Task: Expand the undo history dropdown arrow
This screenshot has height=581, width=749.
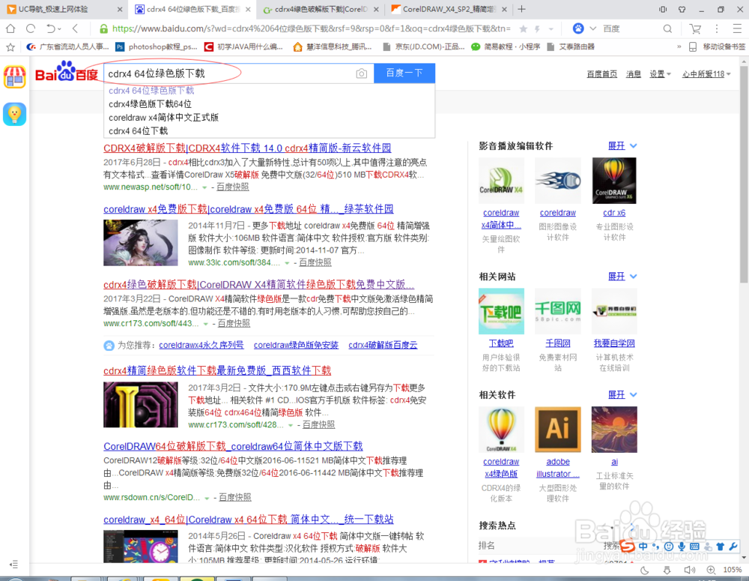Action: [x=60, y=29]
